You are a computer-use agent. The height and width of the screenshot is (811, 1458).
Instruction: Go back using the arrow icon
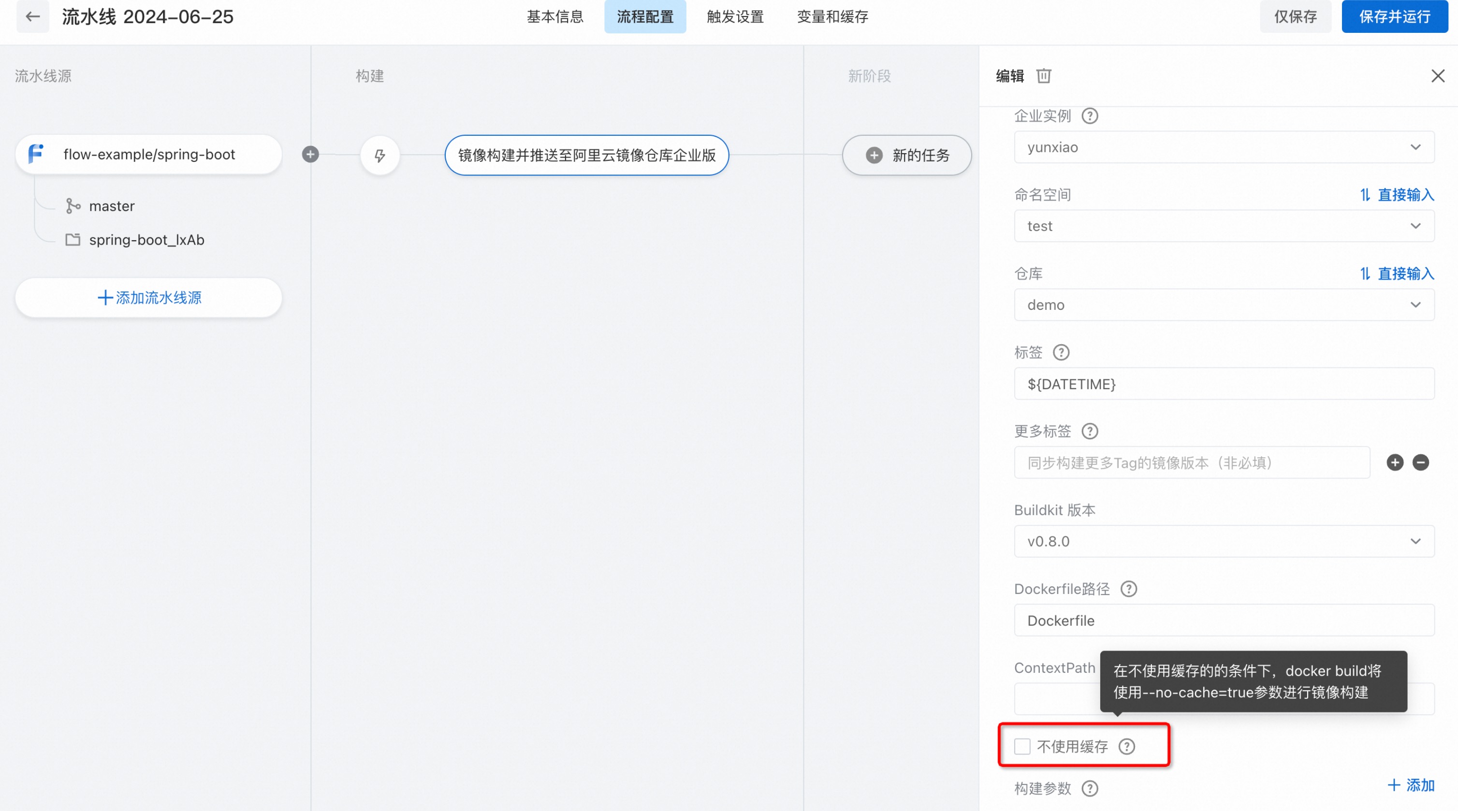coord(33,17)
